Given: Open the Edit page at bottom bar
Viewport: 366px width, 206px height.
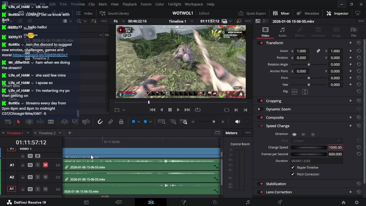Looking at the screenshot, I should (151, 202).
